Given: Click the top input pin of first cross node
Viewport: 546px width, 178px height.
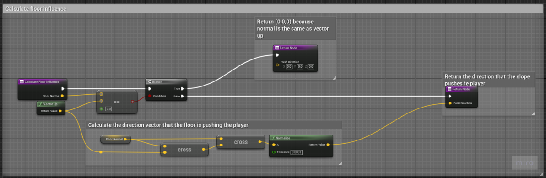Looking at the screenshot, I should coord(165,146).
